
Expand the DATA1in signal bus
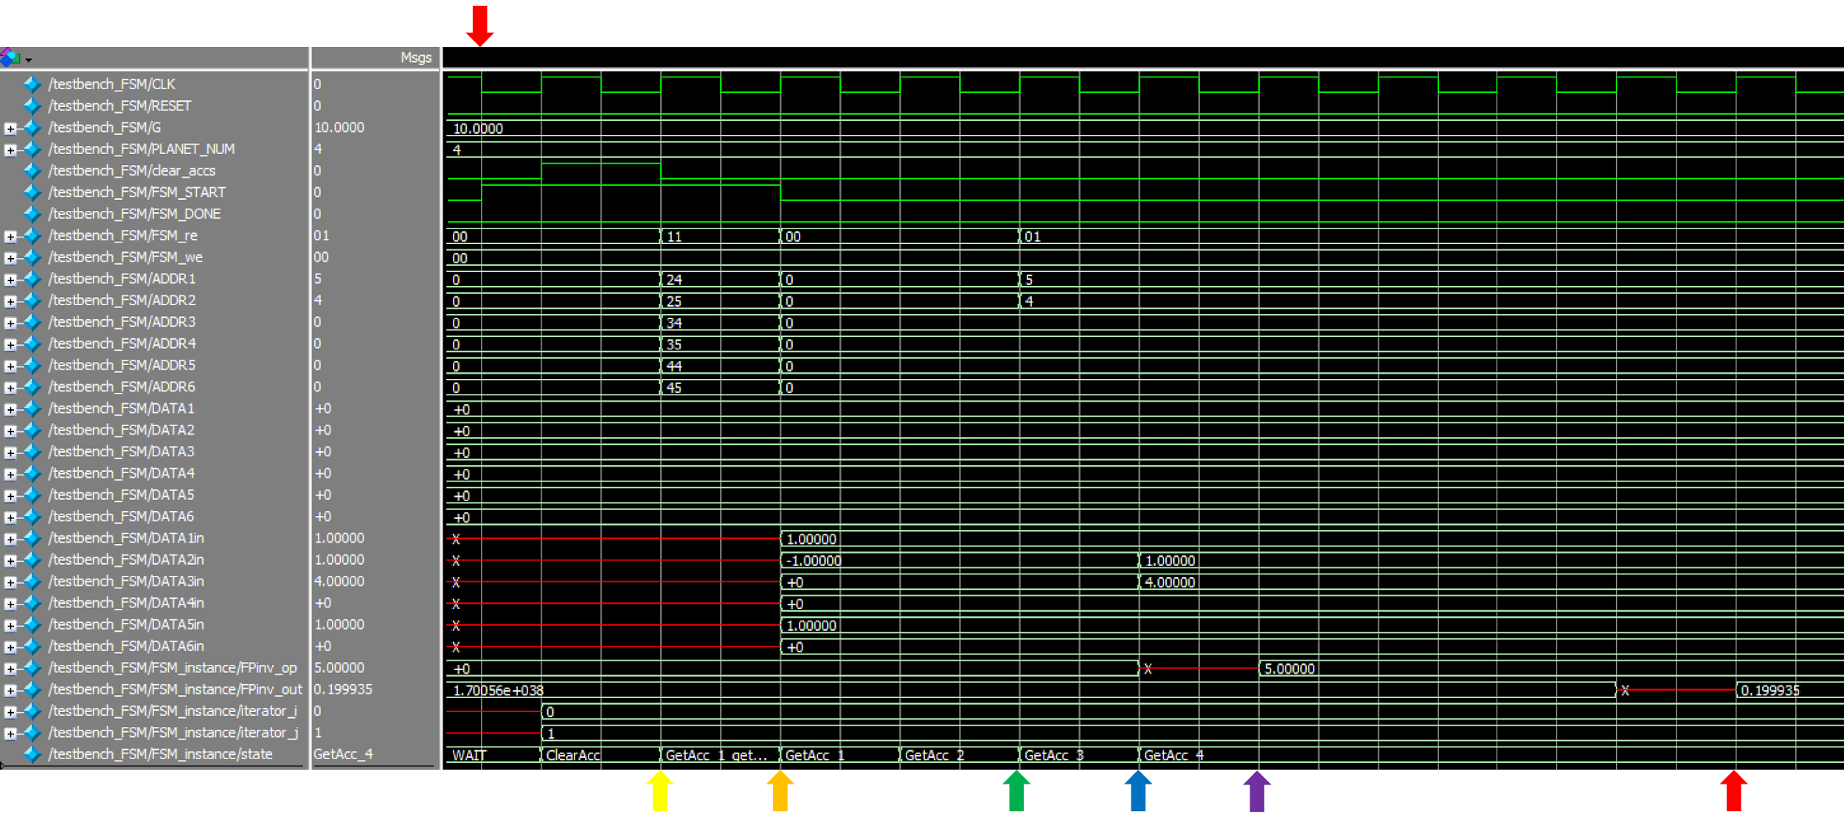(x=10, y=539)
